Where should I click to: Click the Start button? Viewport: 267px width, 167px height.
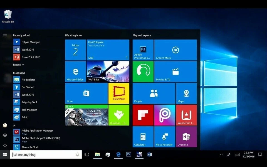4,154
